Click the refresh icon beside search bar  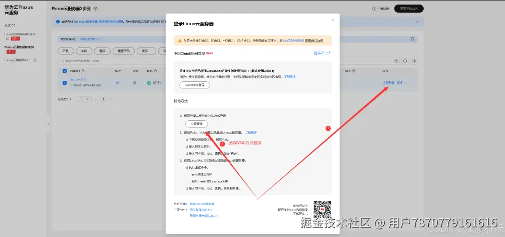(x=406, y=61)
